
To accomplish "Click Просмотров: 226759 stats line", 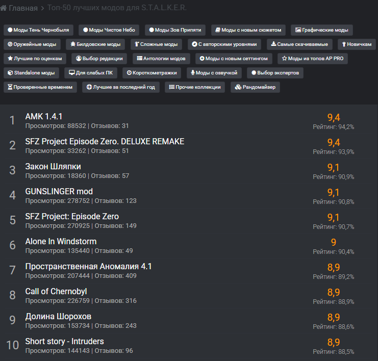I will pyautogui.click(x=81, y=301).
